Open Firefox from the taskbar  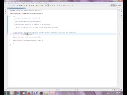coord(29,93)
